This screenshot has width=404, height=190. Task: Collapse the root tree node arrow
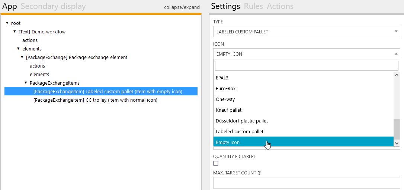(7, 23)
